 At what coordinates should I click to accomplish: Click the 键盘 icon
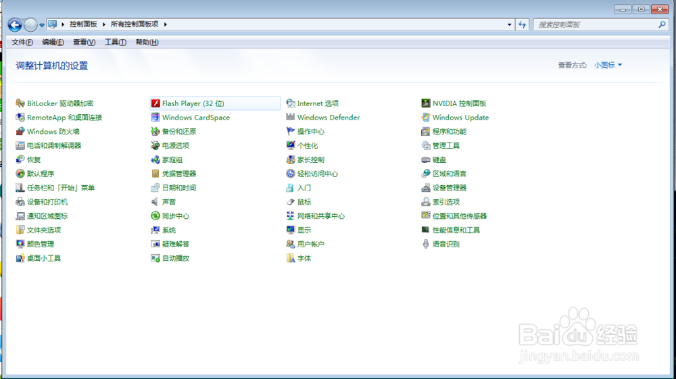[425, 160]
